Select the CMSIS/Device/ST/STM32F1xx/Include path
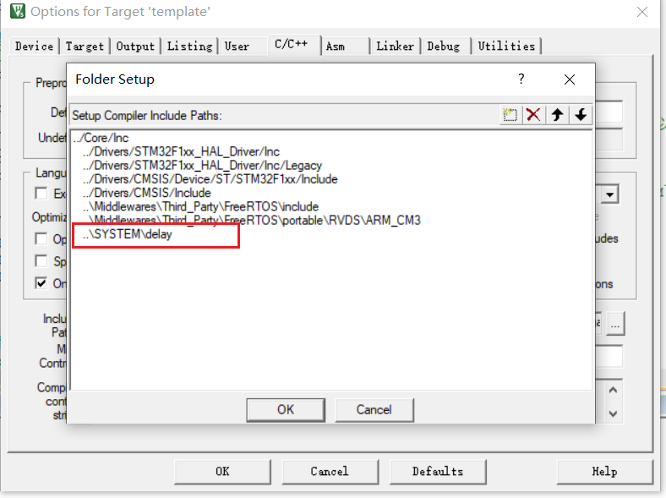 (x=210, y=179)
